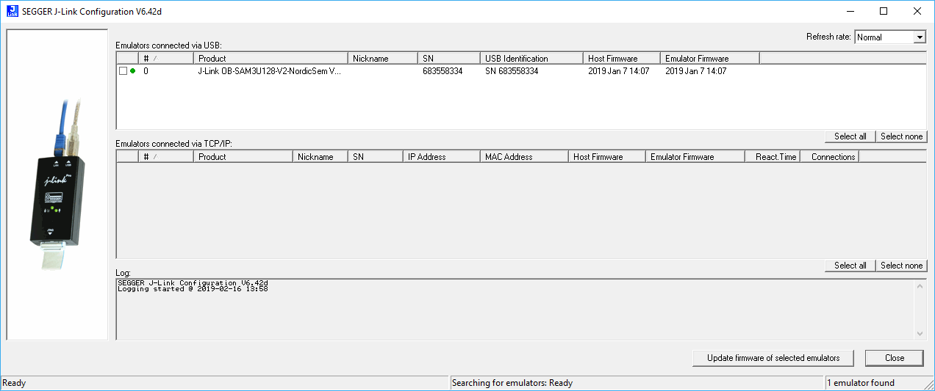Click USB list Emulator Firmware header
The width and height of the screenshot is (935, 391).
coord(710,58)
